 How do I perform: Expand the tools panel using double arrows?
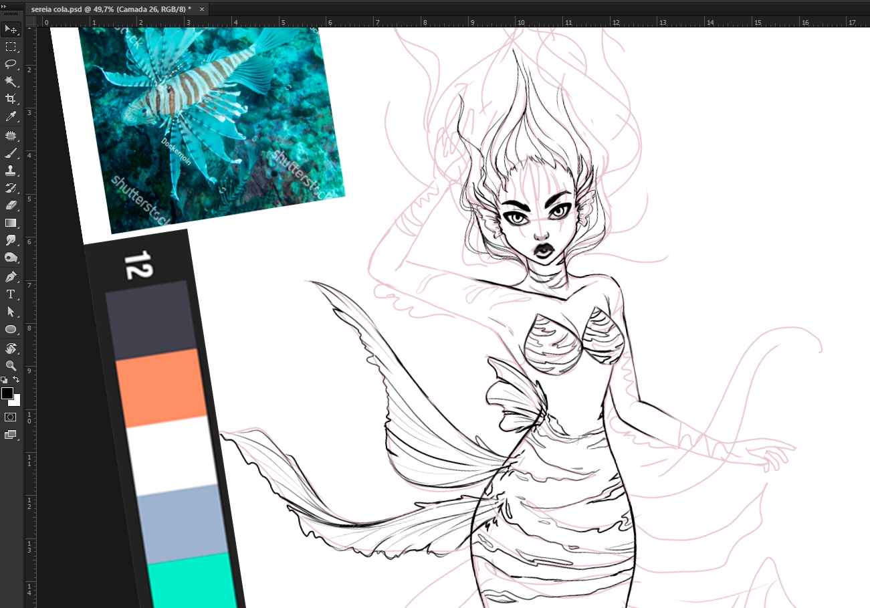(5, 5)
